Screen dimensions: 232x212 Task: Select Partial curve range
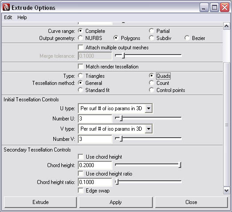(x=152, y=31)
